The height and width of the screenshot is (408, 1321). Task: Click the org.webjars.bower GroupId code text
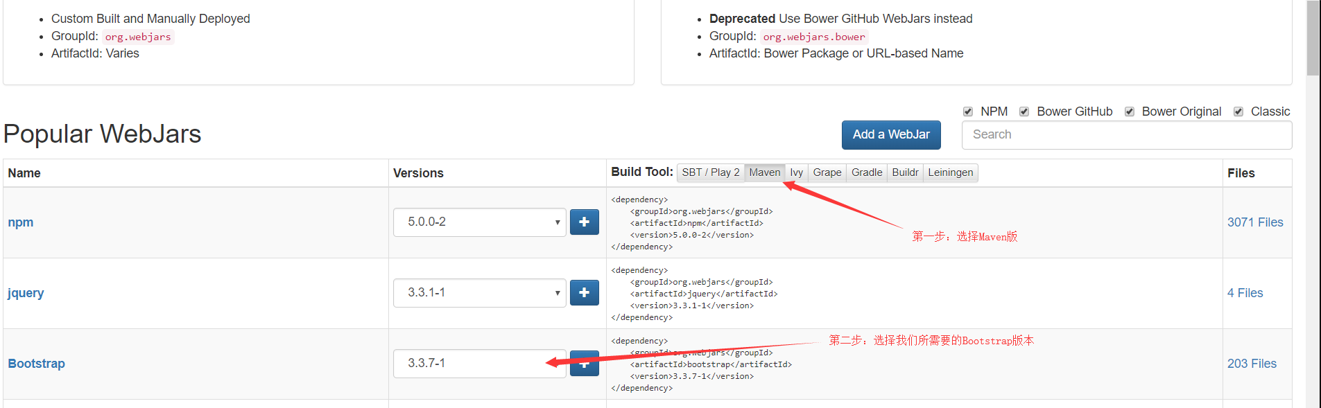click(814, 37)
